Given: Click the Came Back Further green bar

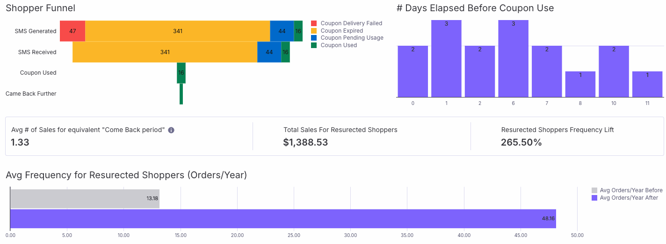Looking at the screenshot, I should coord(181,94).
